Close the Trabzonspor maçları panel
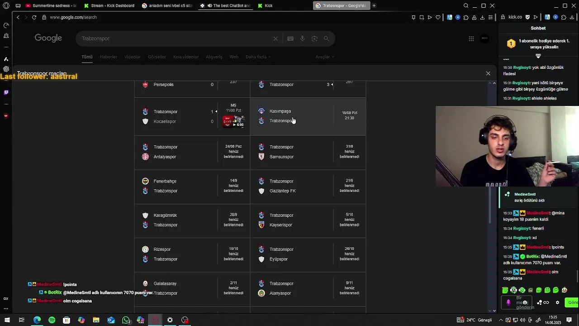 (x=488, y=73)
